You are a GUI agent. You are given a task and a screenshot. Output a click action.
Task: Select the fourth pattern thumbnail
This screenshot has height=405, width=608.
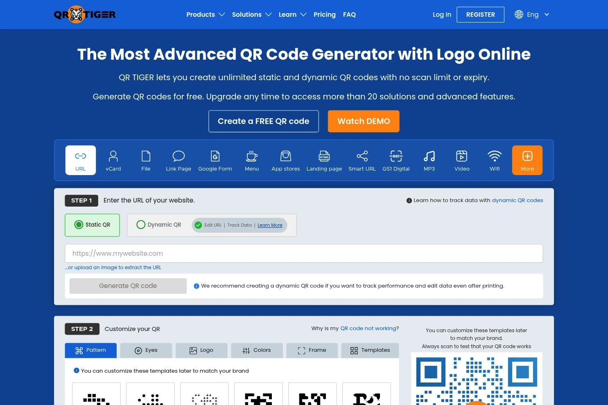[258, 394]
